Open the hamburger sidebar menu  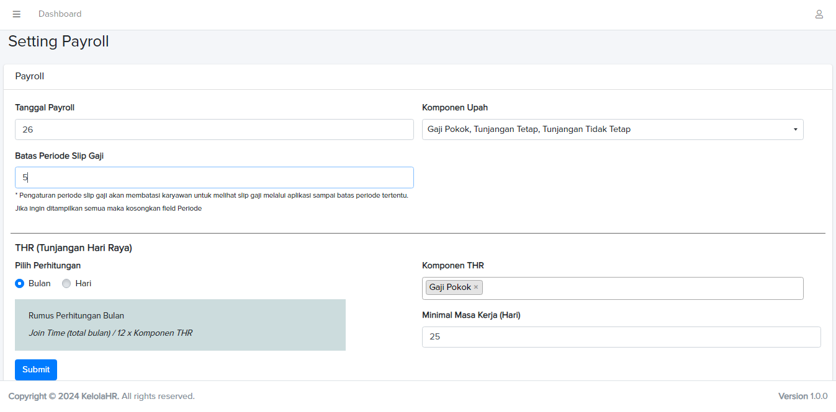[17, 14]
